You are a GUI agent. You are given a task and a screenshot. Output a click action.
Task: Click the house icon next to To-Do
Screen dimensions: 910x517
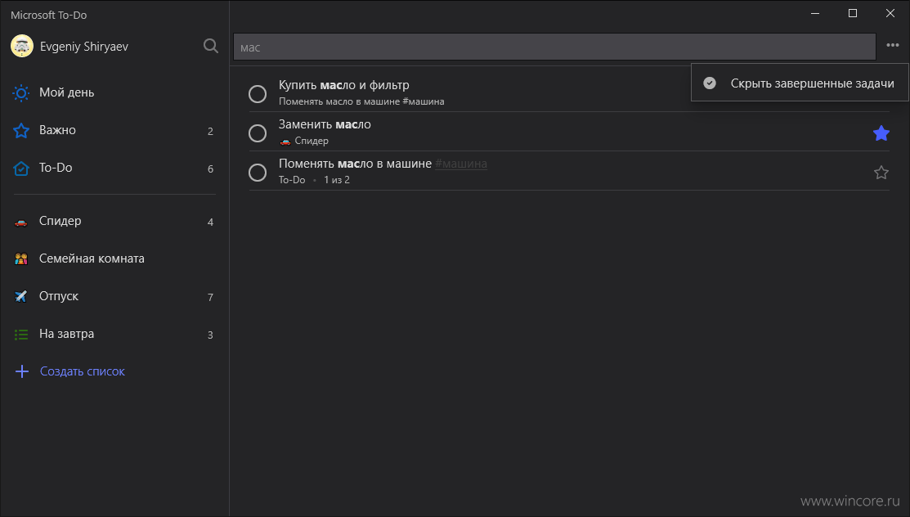click(x=21, y=169)
